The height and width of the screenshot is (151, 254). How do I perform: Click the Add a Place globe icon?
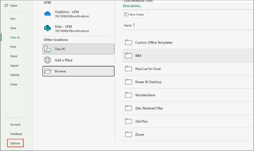point(47,60)
